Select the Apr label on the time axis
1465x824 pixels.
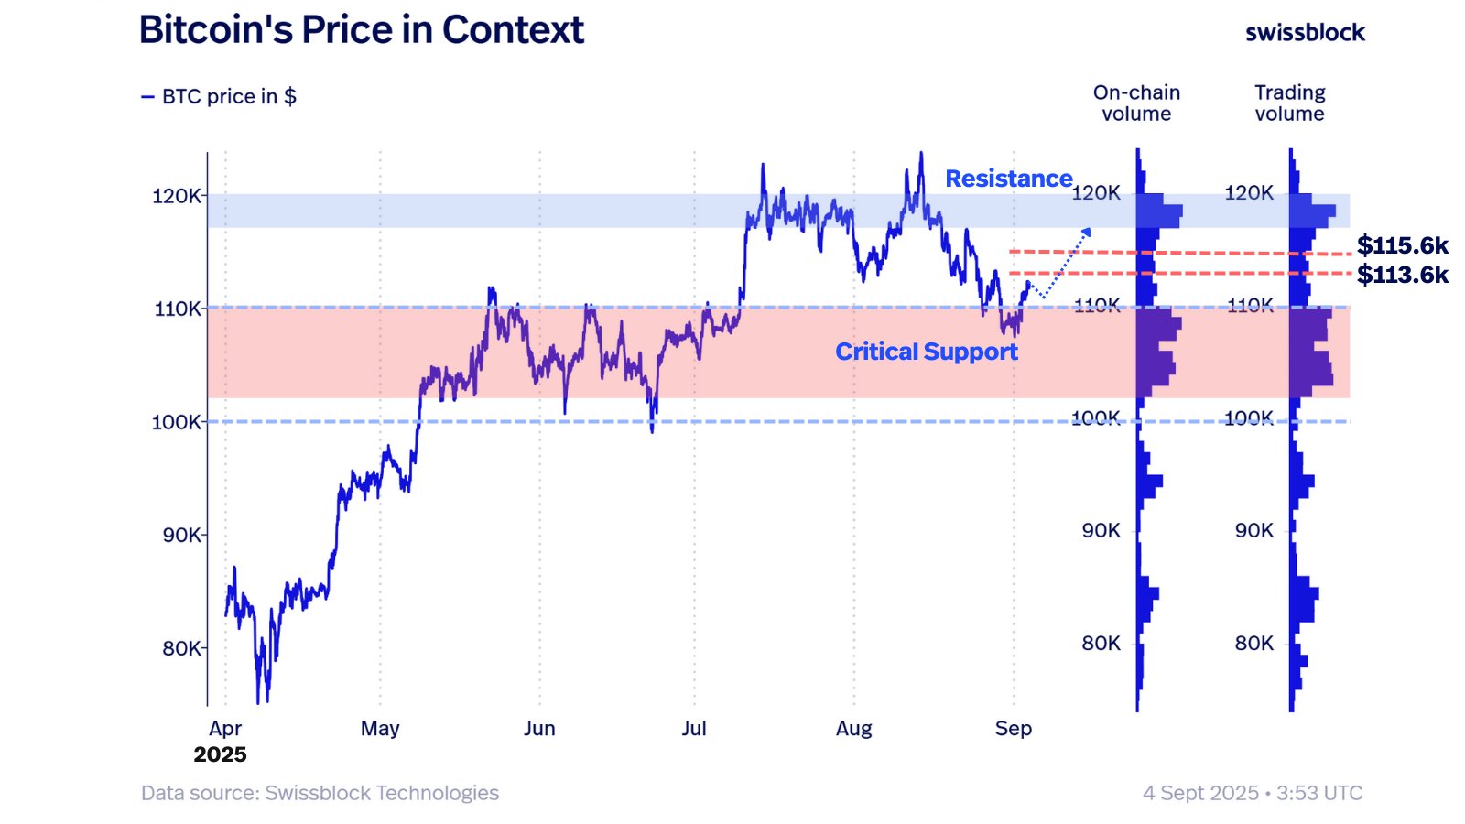tap(225, 729)
